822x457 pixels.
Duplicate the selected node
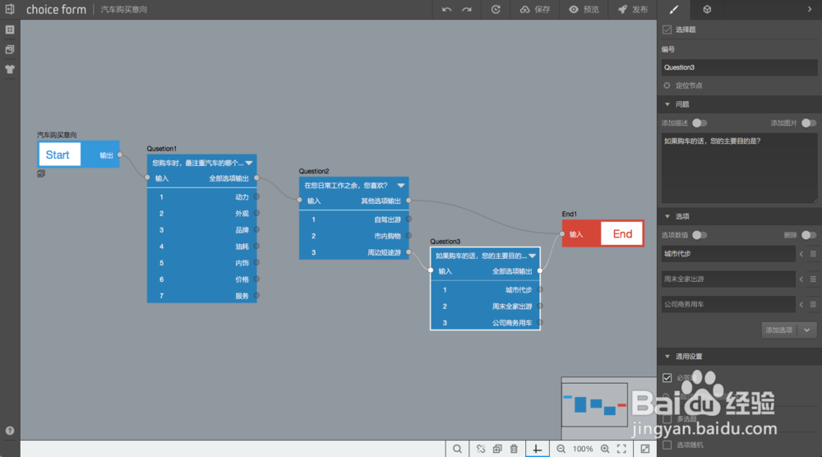point(497,449)
